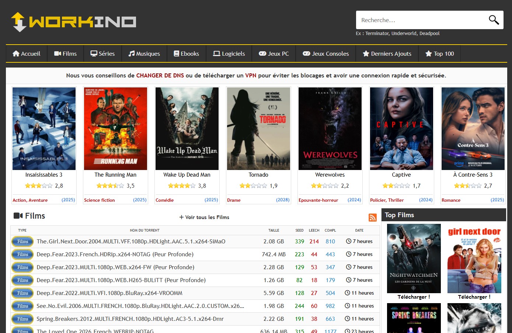Viewport: 512px width, 333px height.
Task: Click the star rating under Werewolves
Action: coord(325,186)
